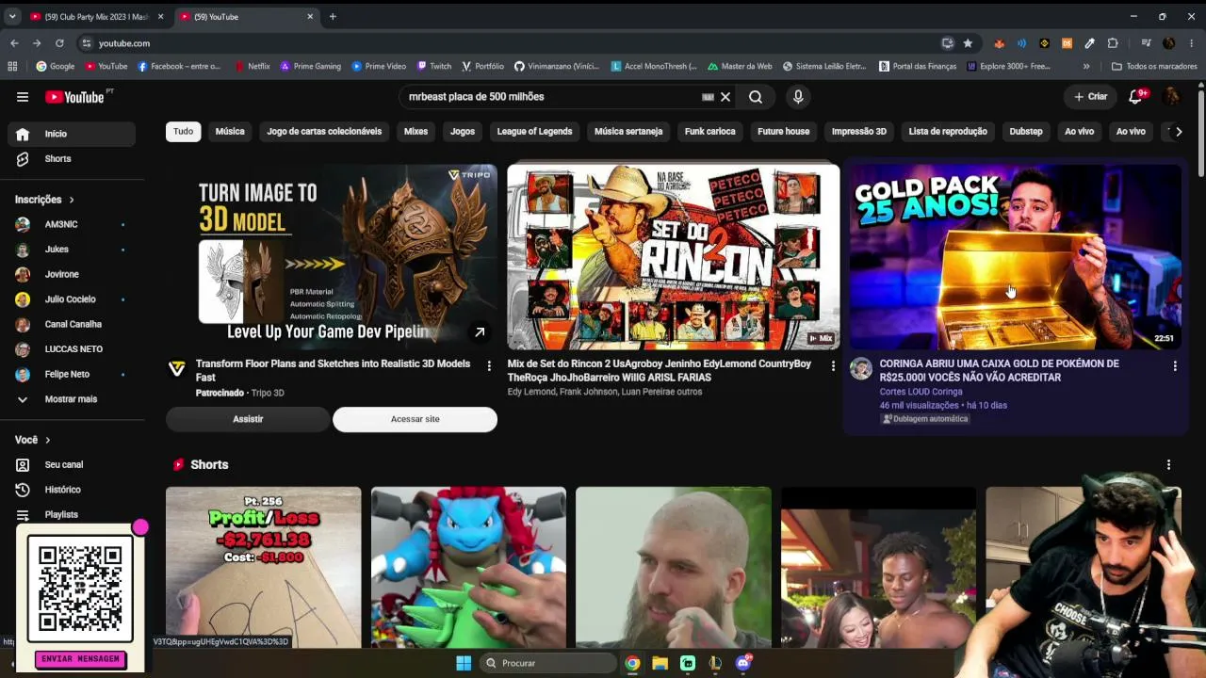Show more bookmarks with the chevron

[x=1086, y=67]
